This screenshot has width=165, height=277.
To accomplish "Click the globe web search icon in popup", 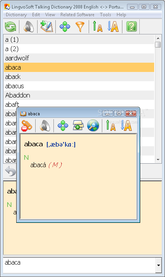I will pos(93,126).
